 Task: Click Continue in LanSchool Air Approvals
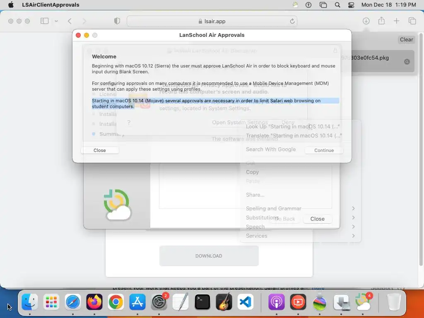tap(324, 150)
